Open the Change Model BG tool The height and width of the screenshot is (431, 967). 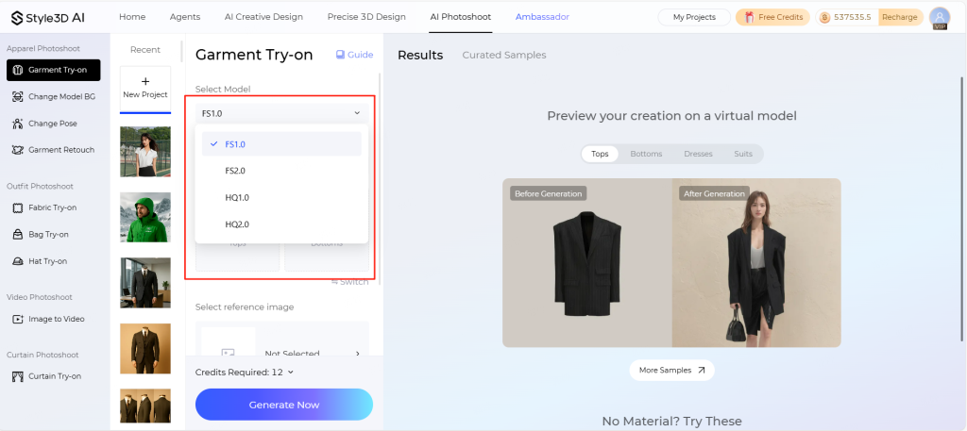pyautogui.click(x=53, y=96)
